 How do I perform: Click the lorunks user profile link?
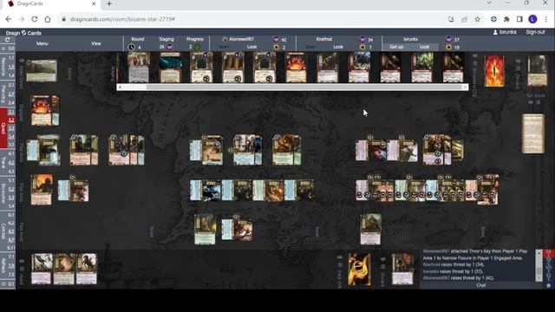(x=505, y=32)
